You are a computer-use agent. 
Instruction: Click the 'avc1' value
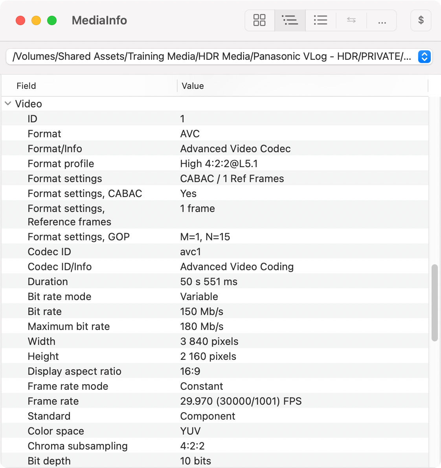[191, 252]
